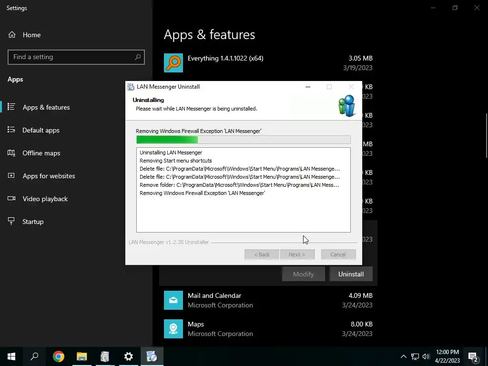This screenshot has height=366, width=488.
Task: Click the Find a setting search box
Action: (76, 57)
